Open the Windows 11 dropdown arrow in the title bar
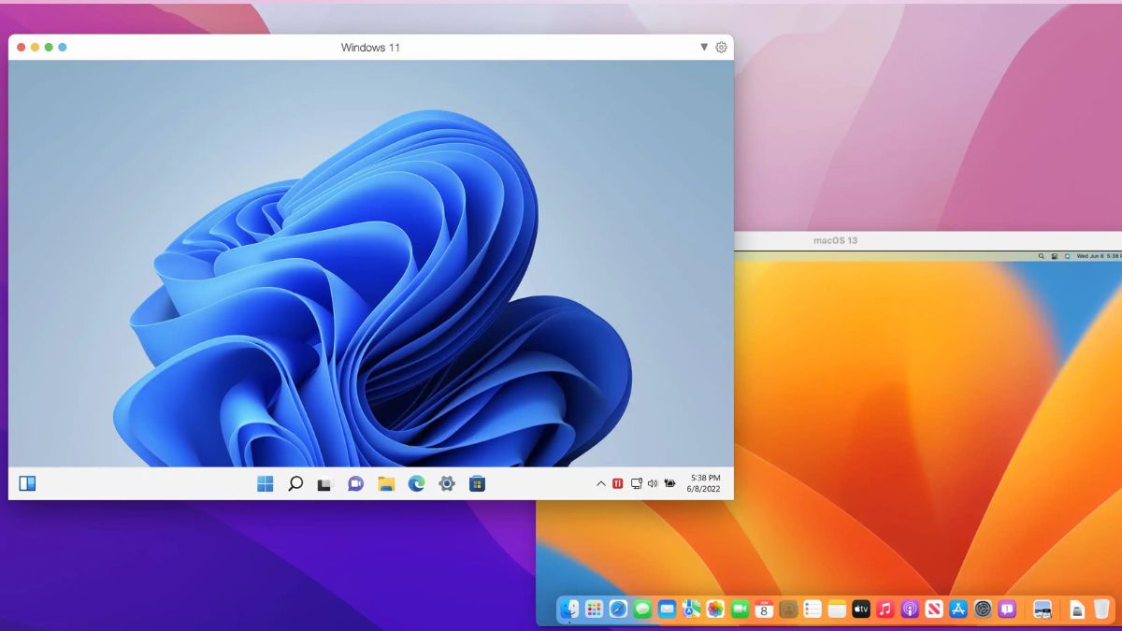 pos(702,47)
